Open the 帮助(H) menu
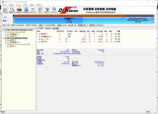Viewport: 158px width, 114px height. [39, 5]
